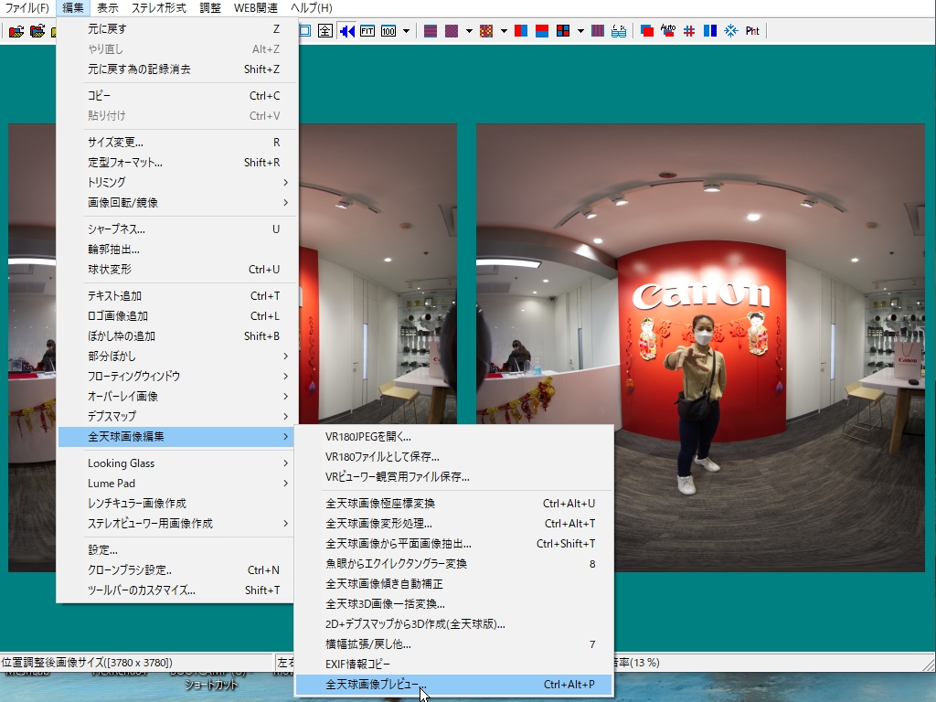Open the 調整 menu

point(210,7)
